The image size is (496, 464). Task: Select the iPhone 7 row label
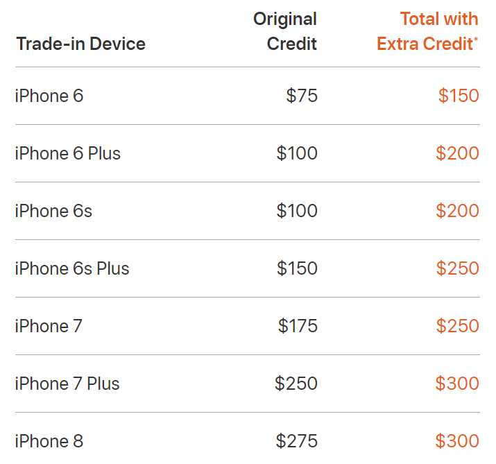tap(49, 326)
